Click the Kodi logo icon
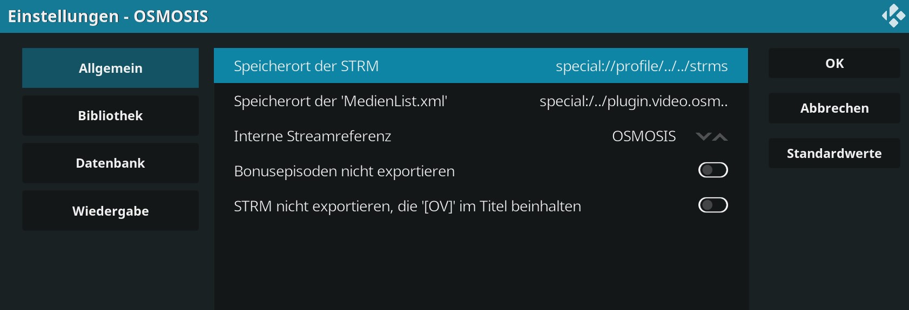The width and height of the screenshot is (909, 310). coord(893,16)
